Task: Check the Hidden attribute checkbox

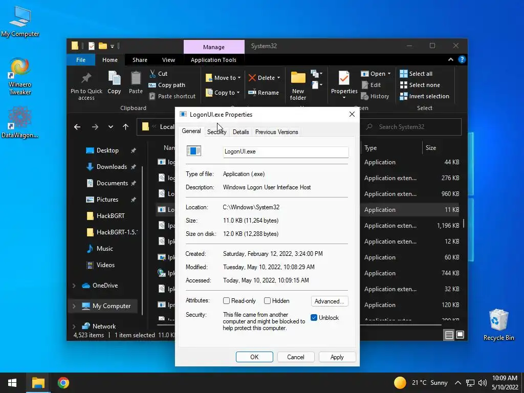Action: coord(267,301)
